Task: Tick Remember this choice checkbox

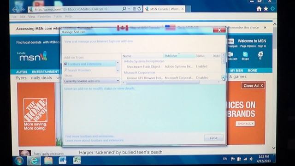Action: click(x=224, y=28)
